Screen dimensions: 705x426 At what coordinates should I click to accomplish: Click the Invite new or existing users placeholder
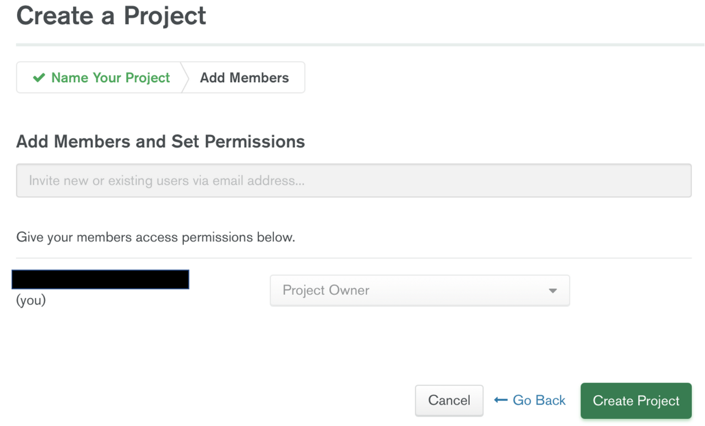coord(166,181)
